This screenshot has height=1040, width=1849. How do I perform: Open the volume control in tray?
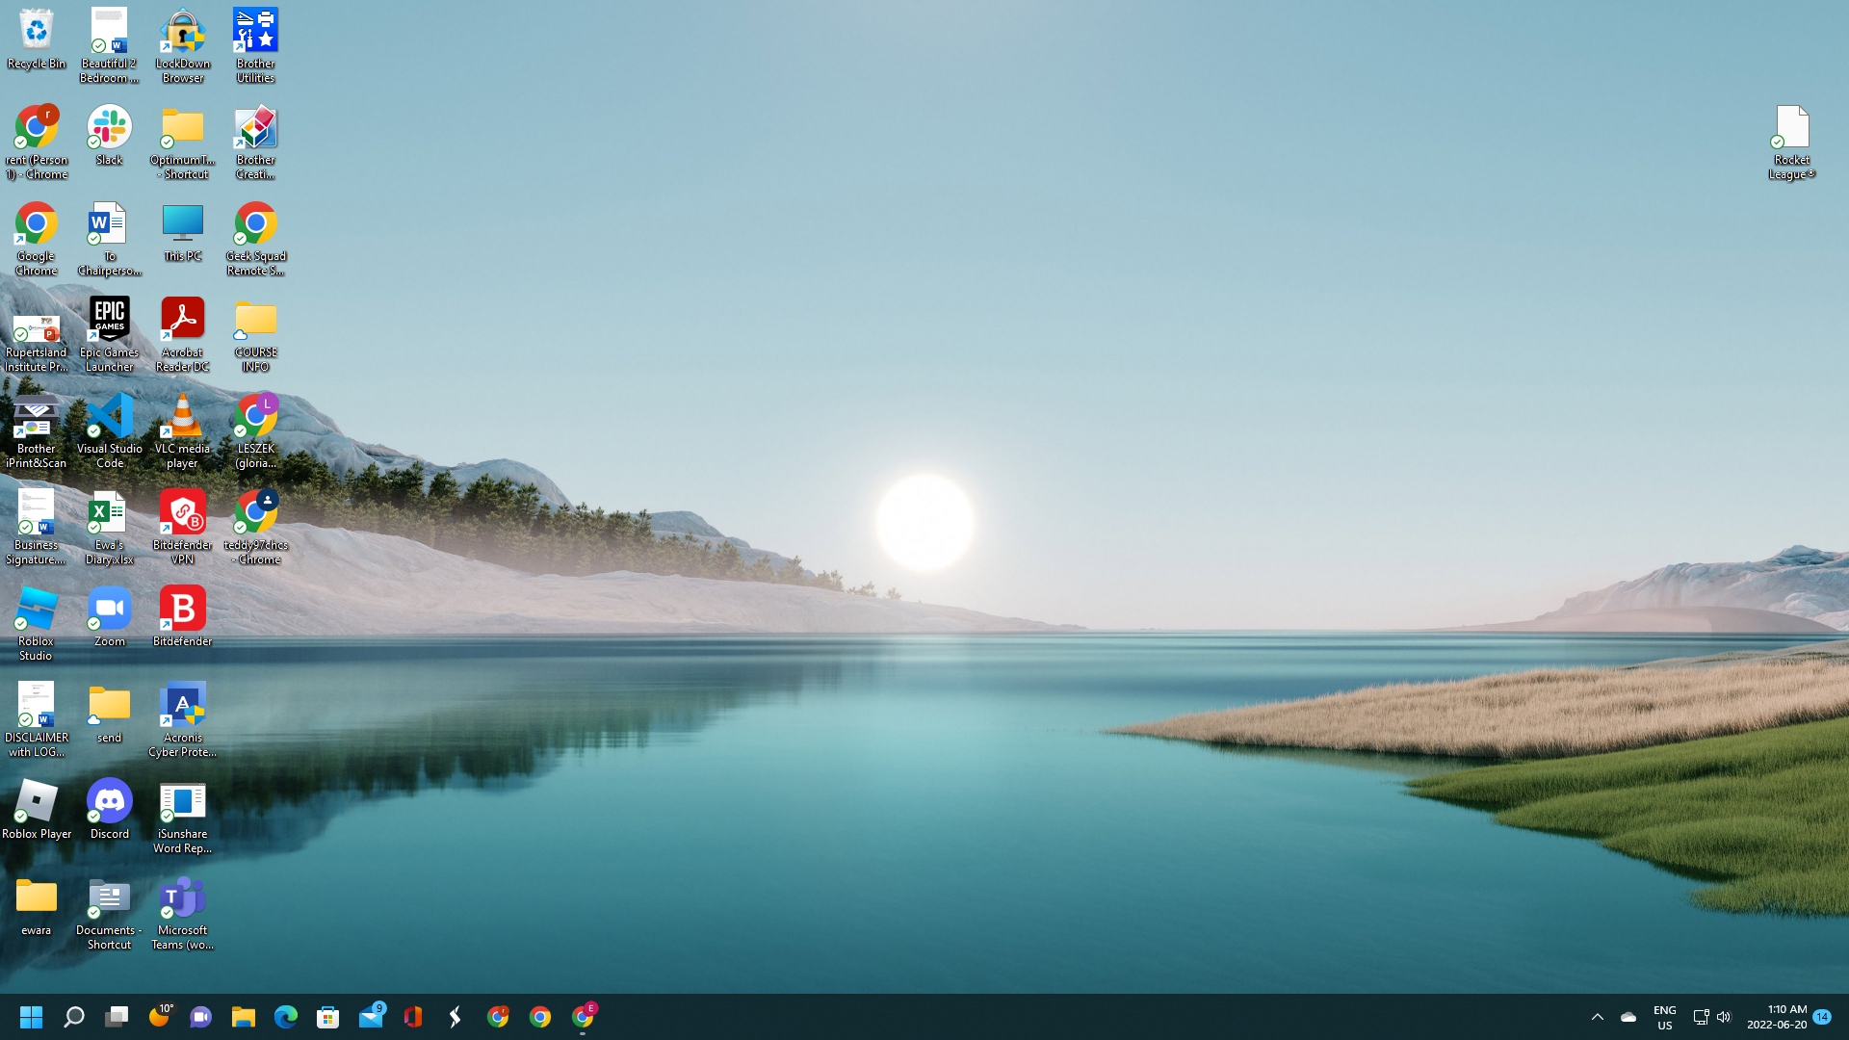pos(1724,1017)
